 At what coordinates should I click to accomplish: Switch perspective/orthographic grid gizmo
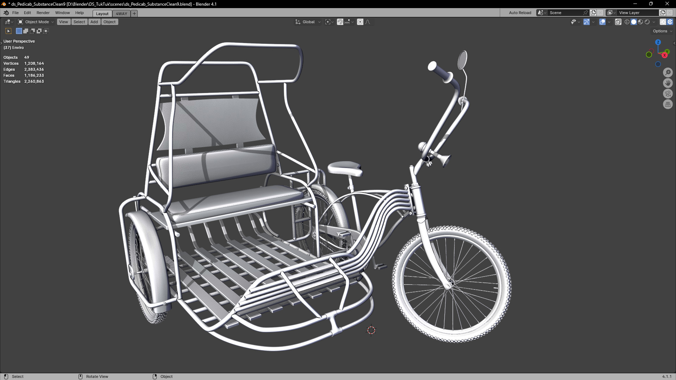(668, 104)
